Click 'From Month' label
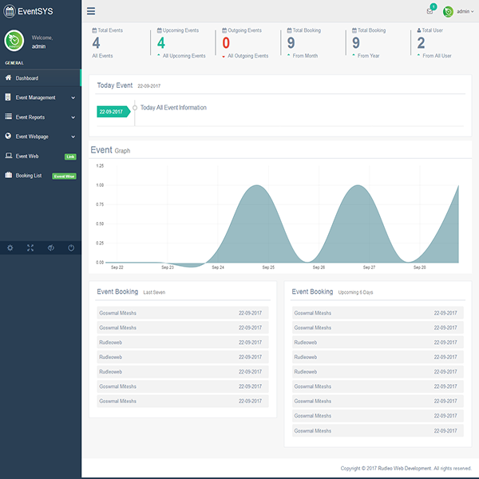The width and height of the screenshot is (479, 479). [x=305, y=56]
